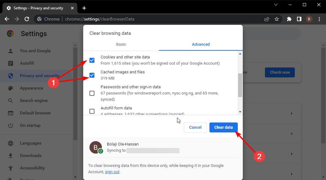Click the share page icon in the address bar
Viewport: 326px width, 180px height.
[267, 19]
